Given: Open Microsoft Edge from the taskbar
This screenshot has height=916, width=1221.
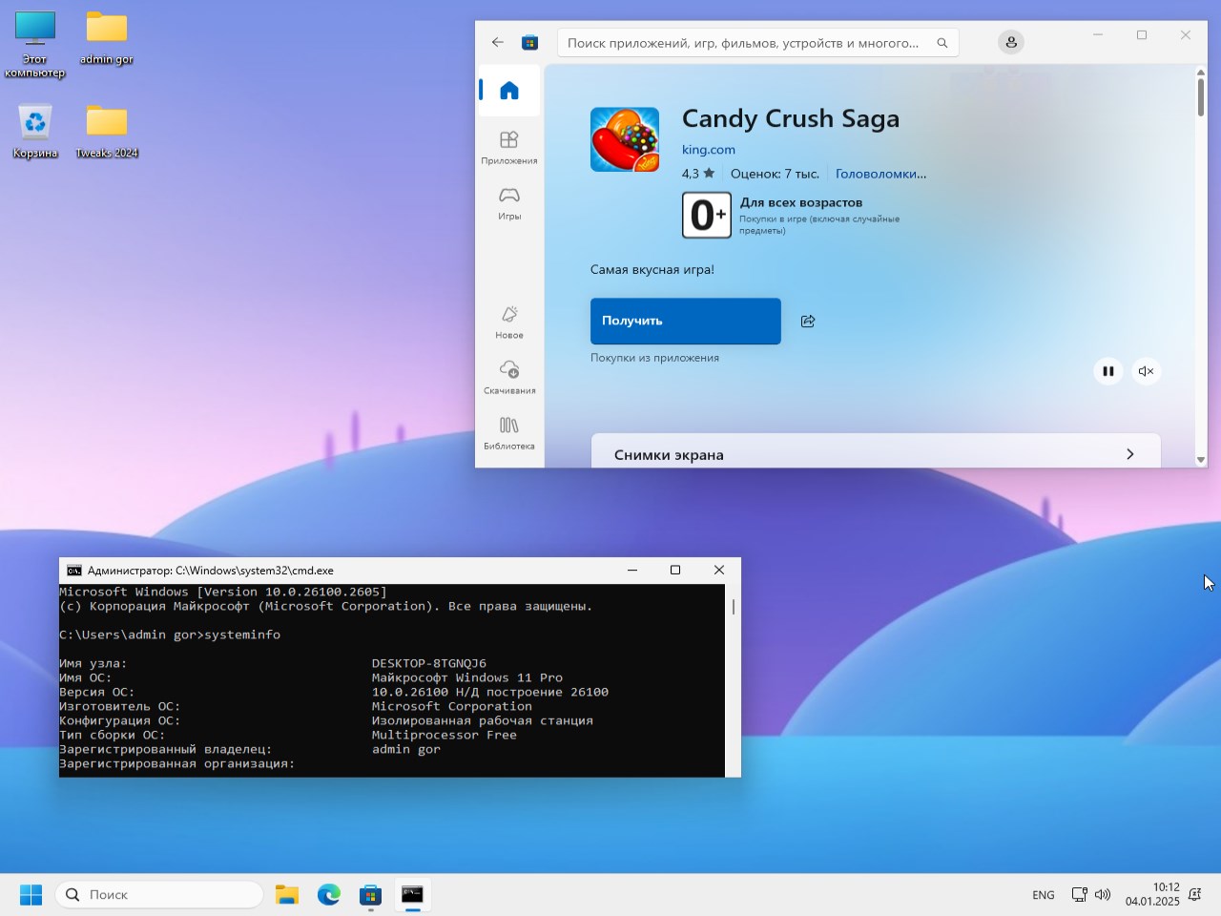Looking at the screenshot, I should click(329, 895).
